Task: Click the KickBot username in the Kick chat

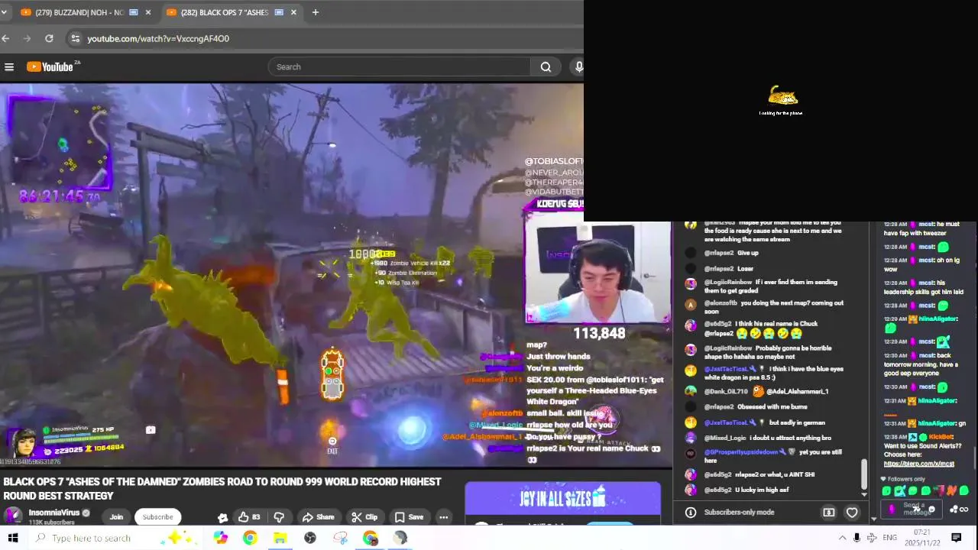Action: point(941,437)
